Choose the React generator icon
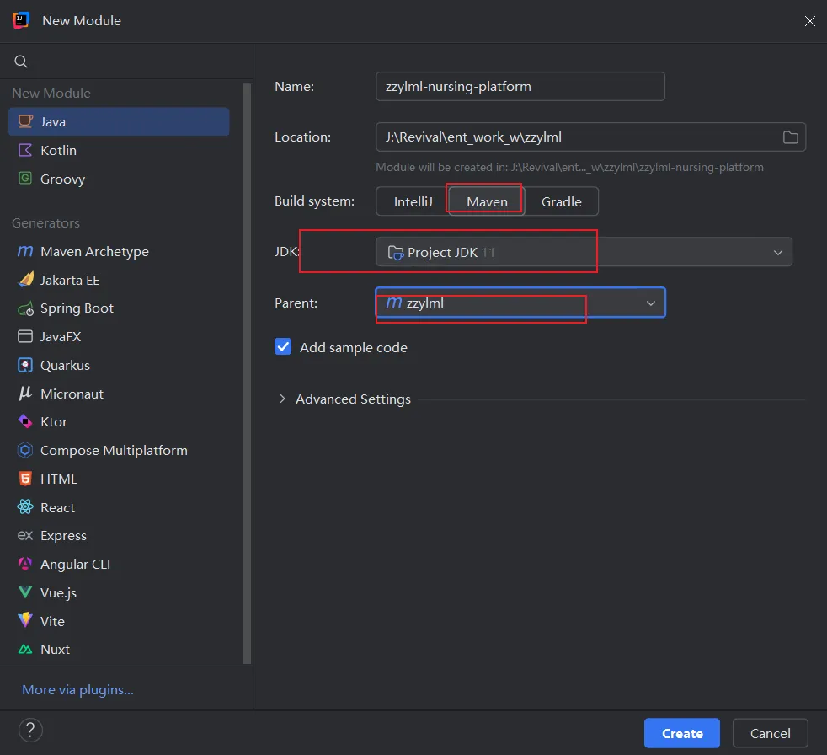827x755 pixels. (x=25, y=507)
